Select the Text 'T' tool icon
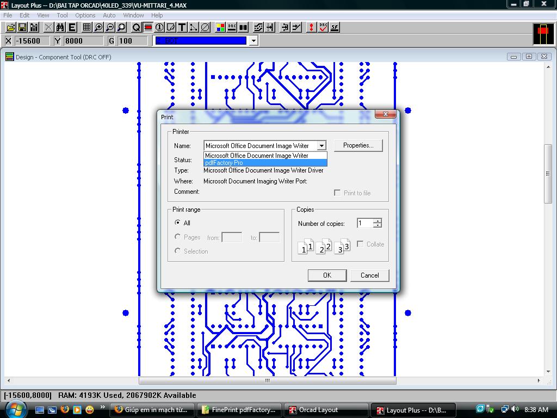 point(182,27)
